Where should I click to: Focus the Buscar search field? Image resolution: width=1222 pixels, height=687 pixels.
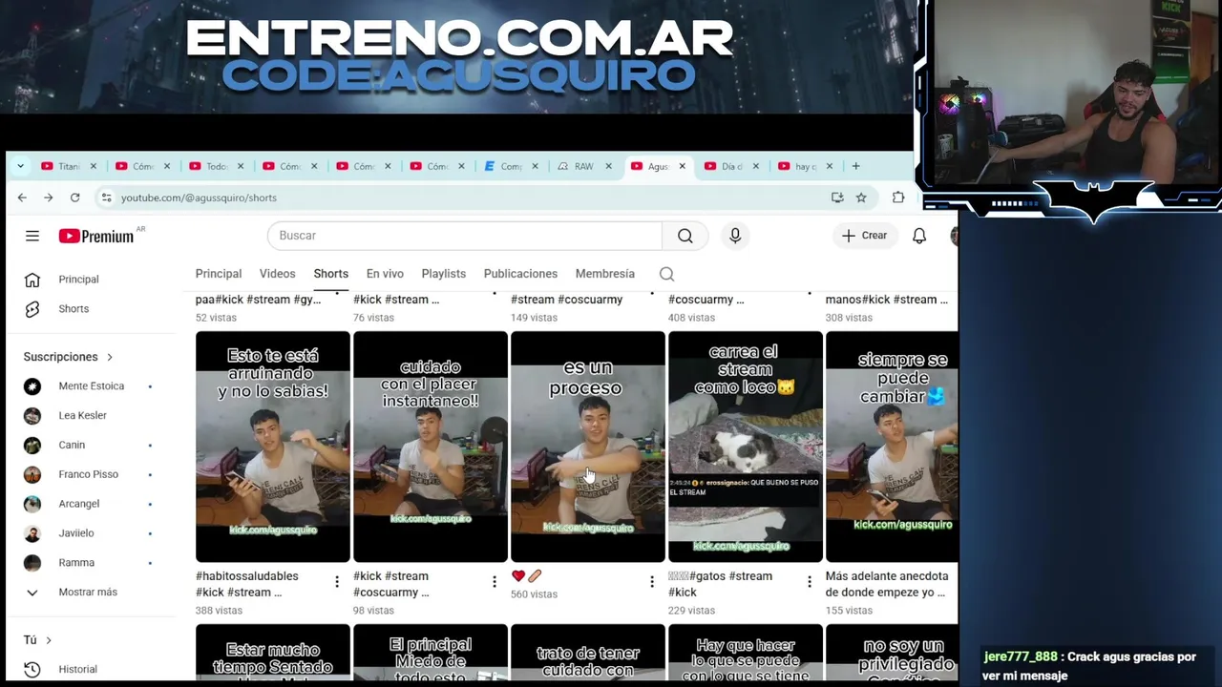coord(465,236)
